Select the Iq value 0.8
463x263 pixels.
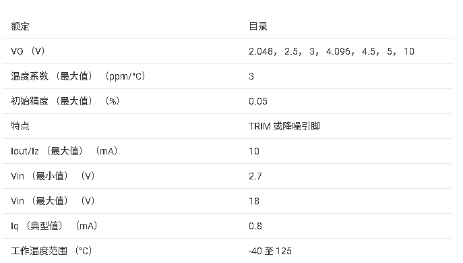[255, 226]
